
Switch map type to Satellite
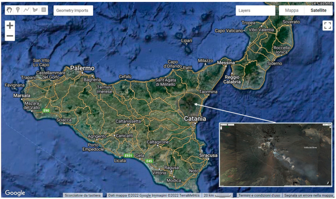coord(319,10)
